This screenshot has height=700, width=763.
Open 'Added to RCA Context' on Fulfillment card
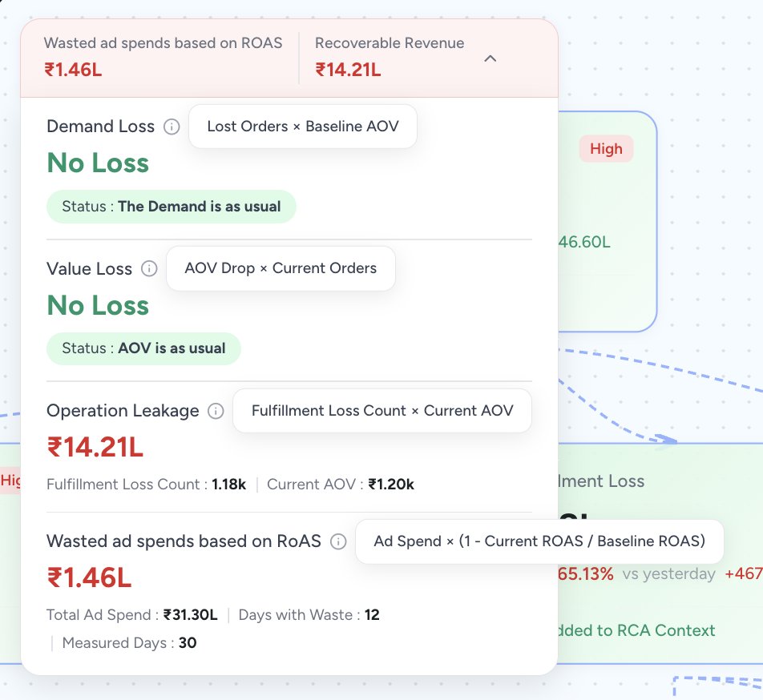click(633, 630)
